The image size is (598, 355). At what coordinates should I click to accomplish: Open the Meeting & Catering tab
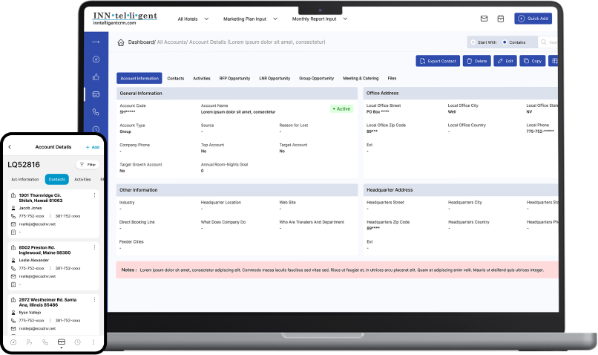pos(361,78)
